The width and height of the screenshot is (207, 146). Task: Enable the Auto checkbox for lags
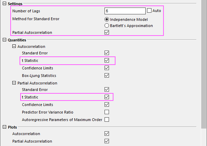(149, 11)
